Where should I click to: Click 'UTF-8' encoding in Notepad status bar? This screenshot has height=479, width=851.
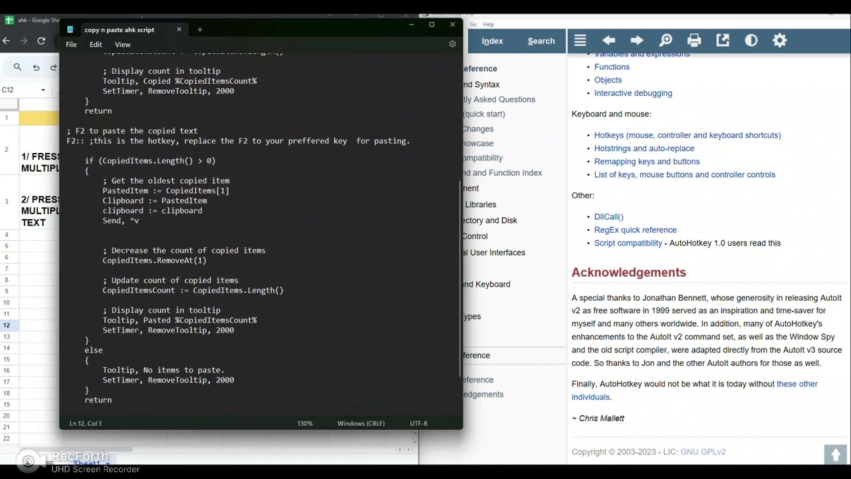419,423
